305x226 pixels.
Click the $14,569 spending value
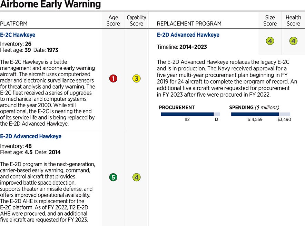[x=255, y=119]
